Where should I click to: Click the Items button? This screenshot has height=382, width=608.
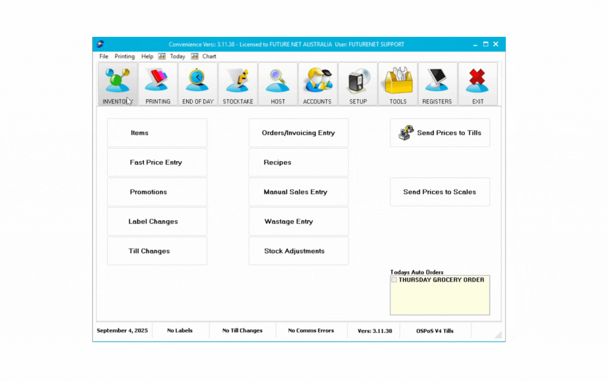click(x=157, y=132)
